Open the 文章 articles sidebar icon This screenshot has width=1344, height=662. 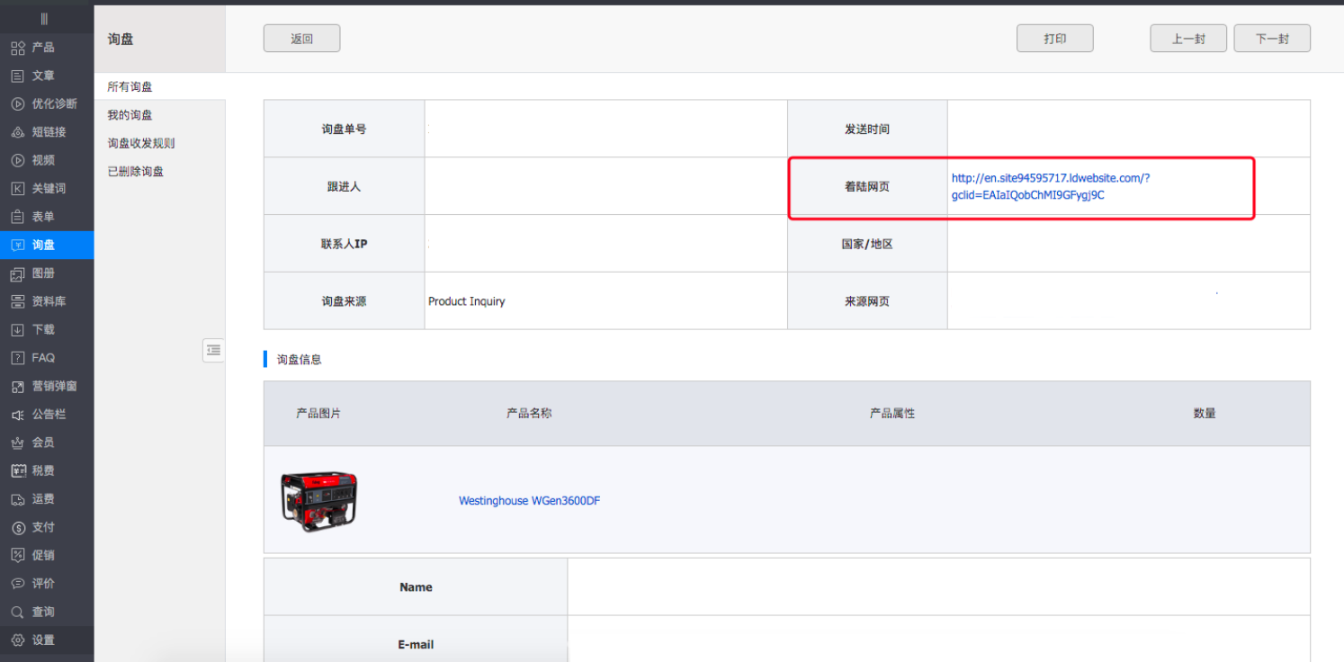click(18, 76)
